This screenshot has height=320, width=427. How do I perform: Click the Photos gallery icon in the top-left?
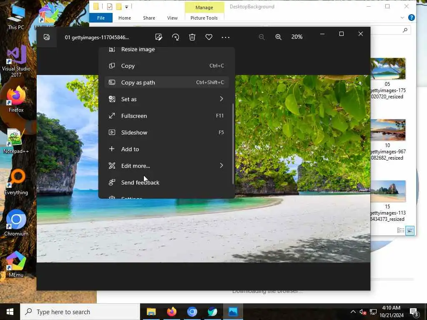[47, 37]
